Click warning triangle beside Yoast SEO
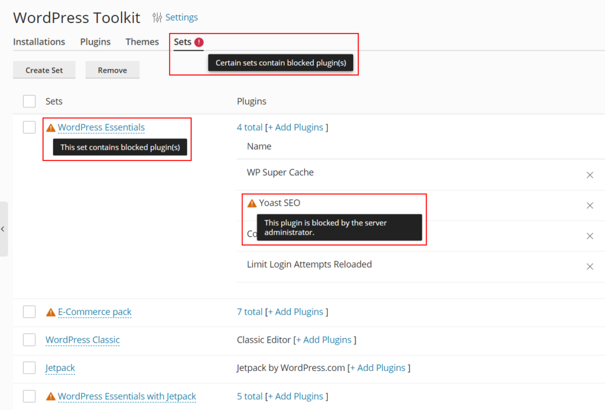Image resolution: width=605 pixels, height=410 pixels. [x=252, y=203]
